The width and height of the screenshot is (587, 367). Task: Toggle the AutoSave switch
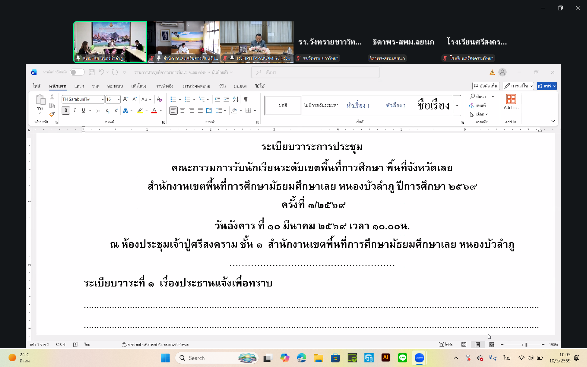(77, 72)
